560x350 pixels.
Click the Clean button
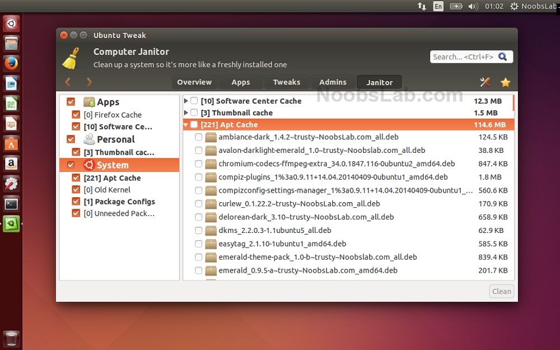[x=501, y=291]
